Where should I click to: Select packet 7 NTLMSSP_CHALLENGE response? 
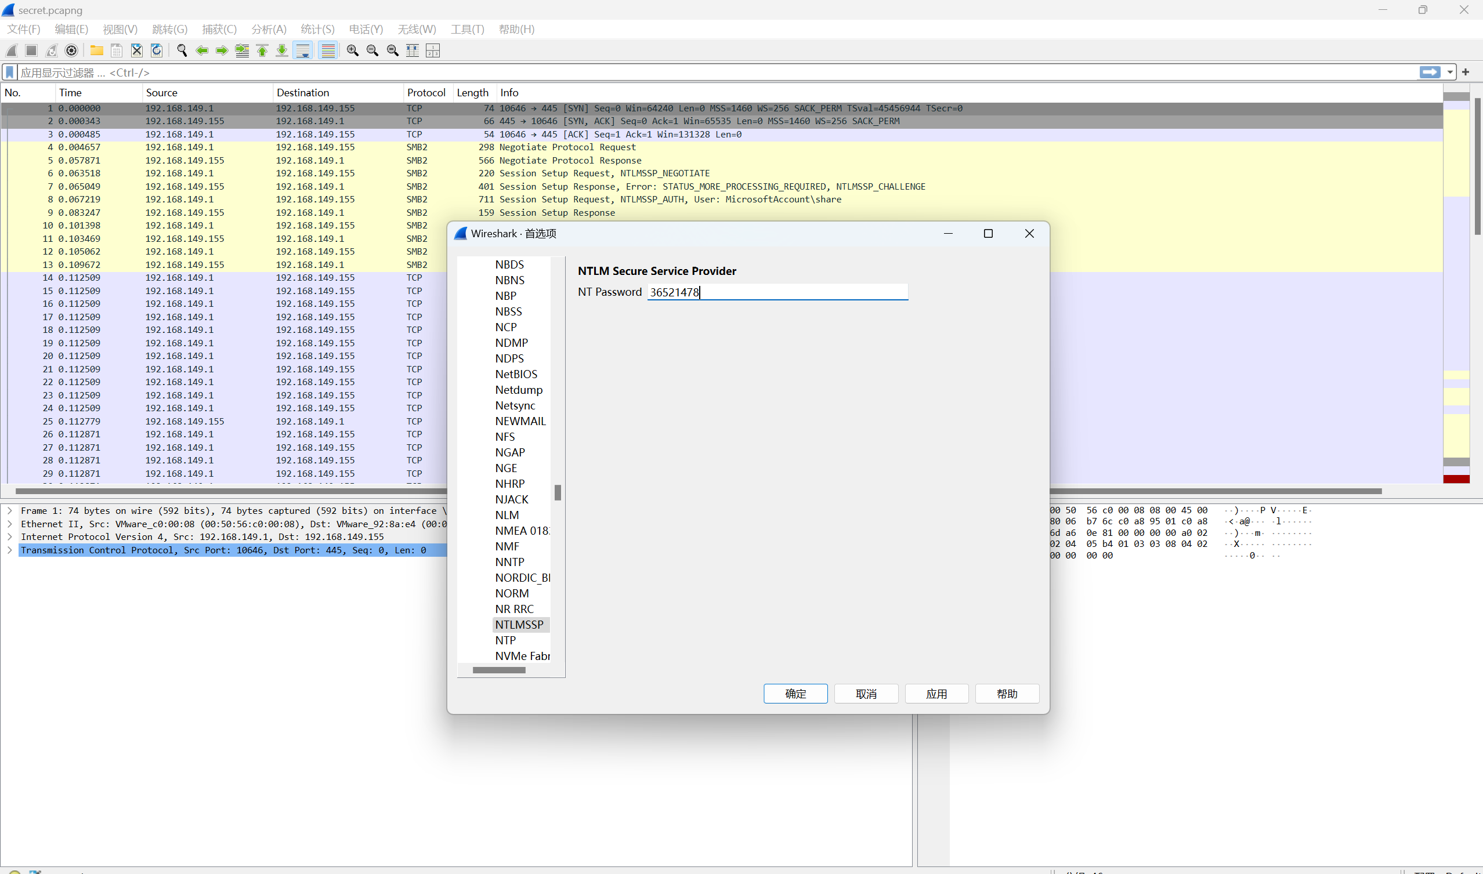(722, 187)
